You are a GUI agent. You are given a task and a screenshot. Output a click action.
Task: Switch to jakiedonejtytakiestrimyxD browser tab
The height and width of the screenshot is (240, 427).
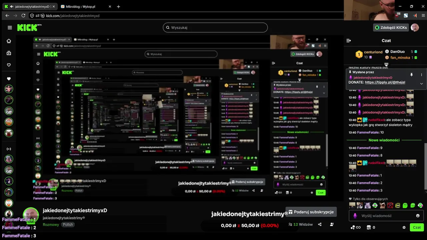pyautogui.click(x=30, y=7)
